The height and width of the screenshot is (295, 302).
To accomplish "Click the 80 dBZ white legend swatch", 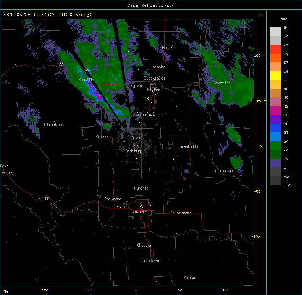I will [275, 32].
